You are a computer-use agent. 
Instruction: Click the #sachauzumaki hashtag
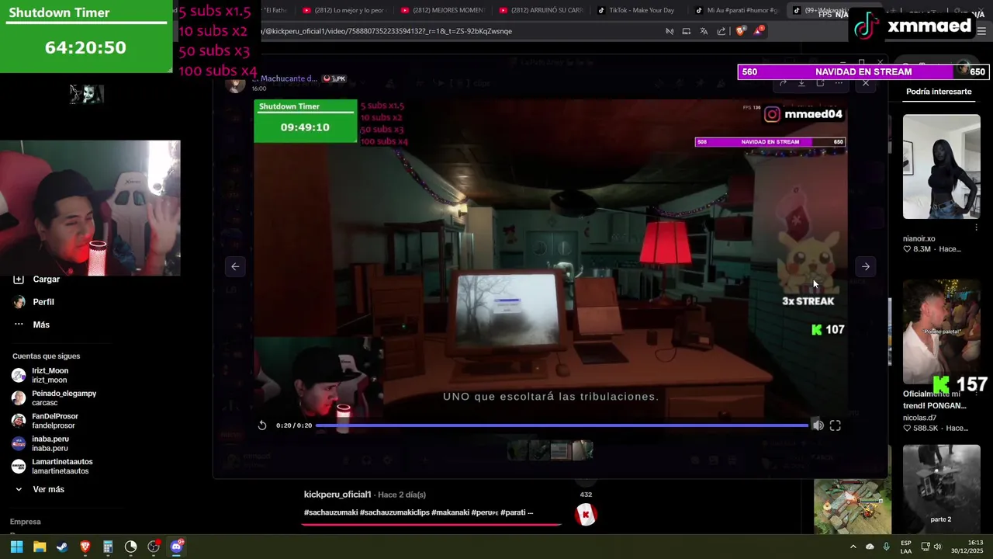click(x=330, y=512)
